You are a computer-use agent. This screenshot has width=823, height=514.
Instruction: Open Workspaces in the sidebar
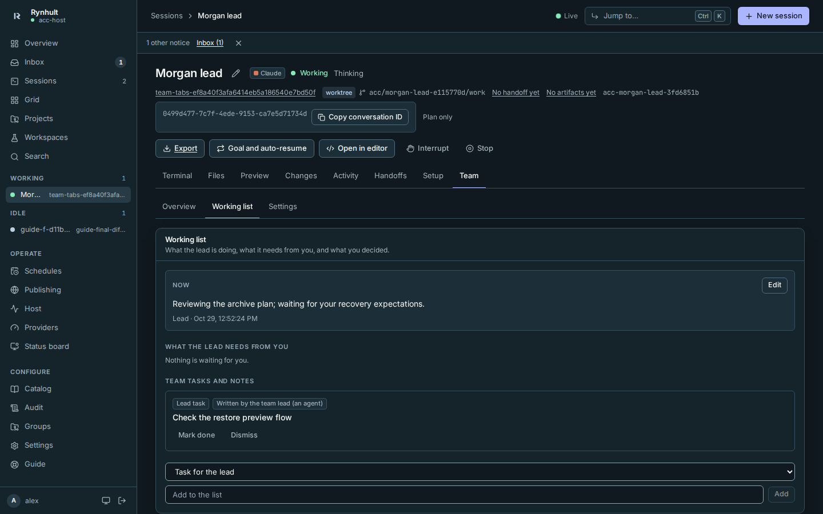point(69,138)
